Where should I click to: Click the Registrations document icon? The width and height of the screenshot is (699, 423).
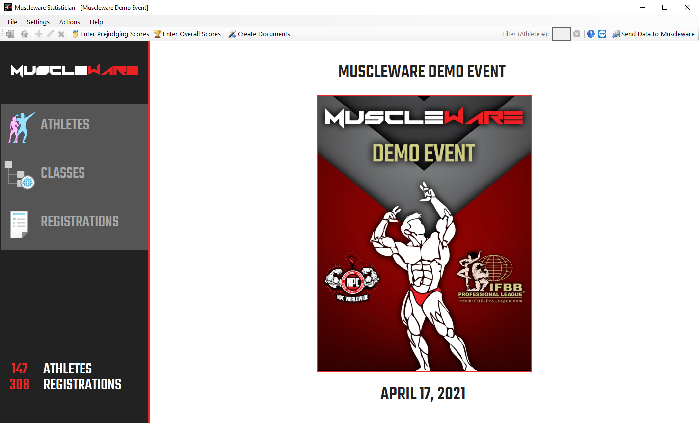pos(19,224)
